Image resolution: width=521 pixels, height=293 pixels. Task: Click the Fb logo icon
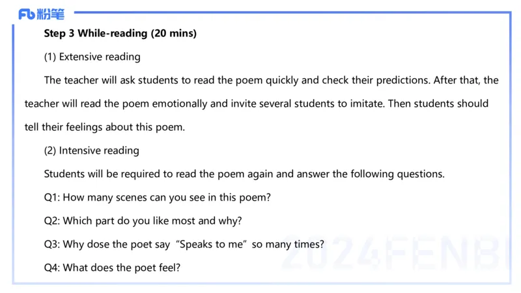[27, 14]
